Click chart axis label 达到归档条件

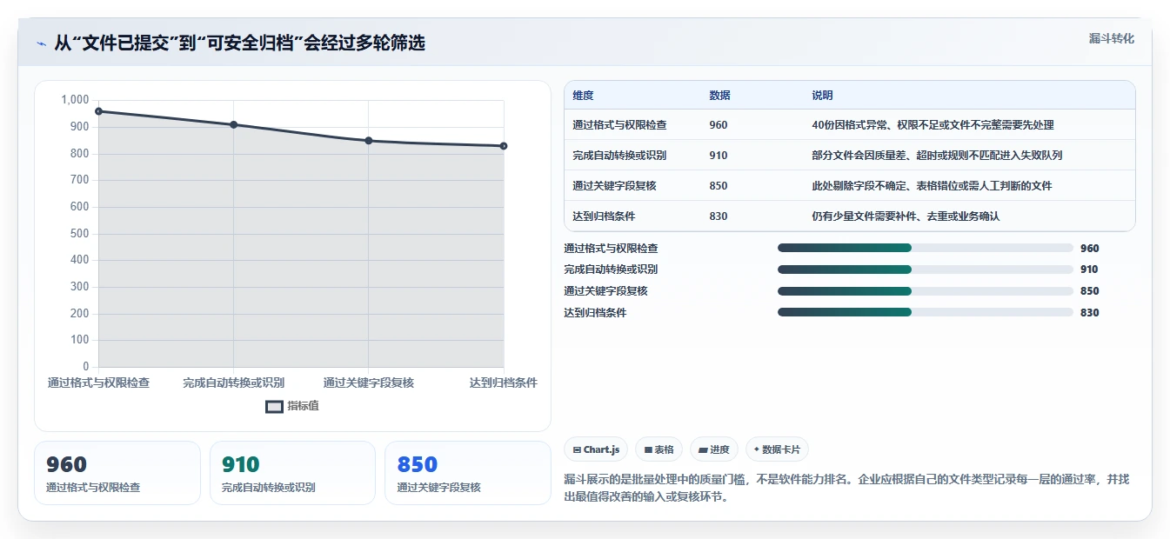point(504,383)
